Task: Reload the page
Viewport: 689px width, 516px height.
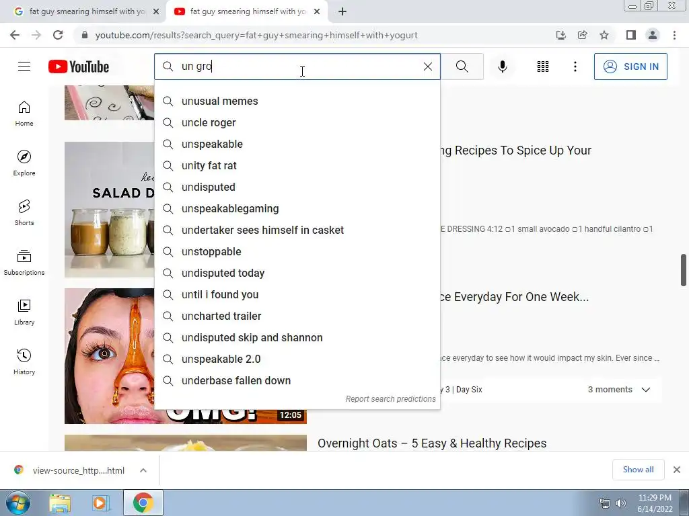Action: click(x=58, y=35)
